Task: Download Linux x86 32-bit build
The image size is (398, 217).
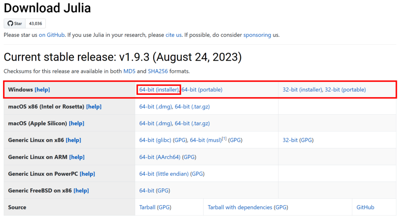Action: pyautogui.click(x=290, y=140)
